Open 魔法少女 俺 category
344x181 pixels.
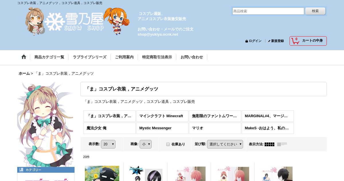click(x=110, y=128)
